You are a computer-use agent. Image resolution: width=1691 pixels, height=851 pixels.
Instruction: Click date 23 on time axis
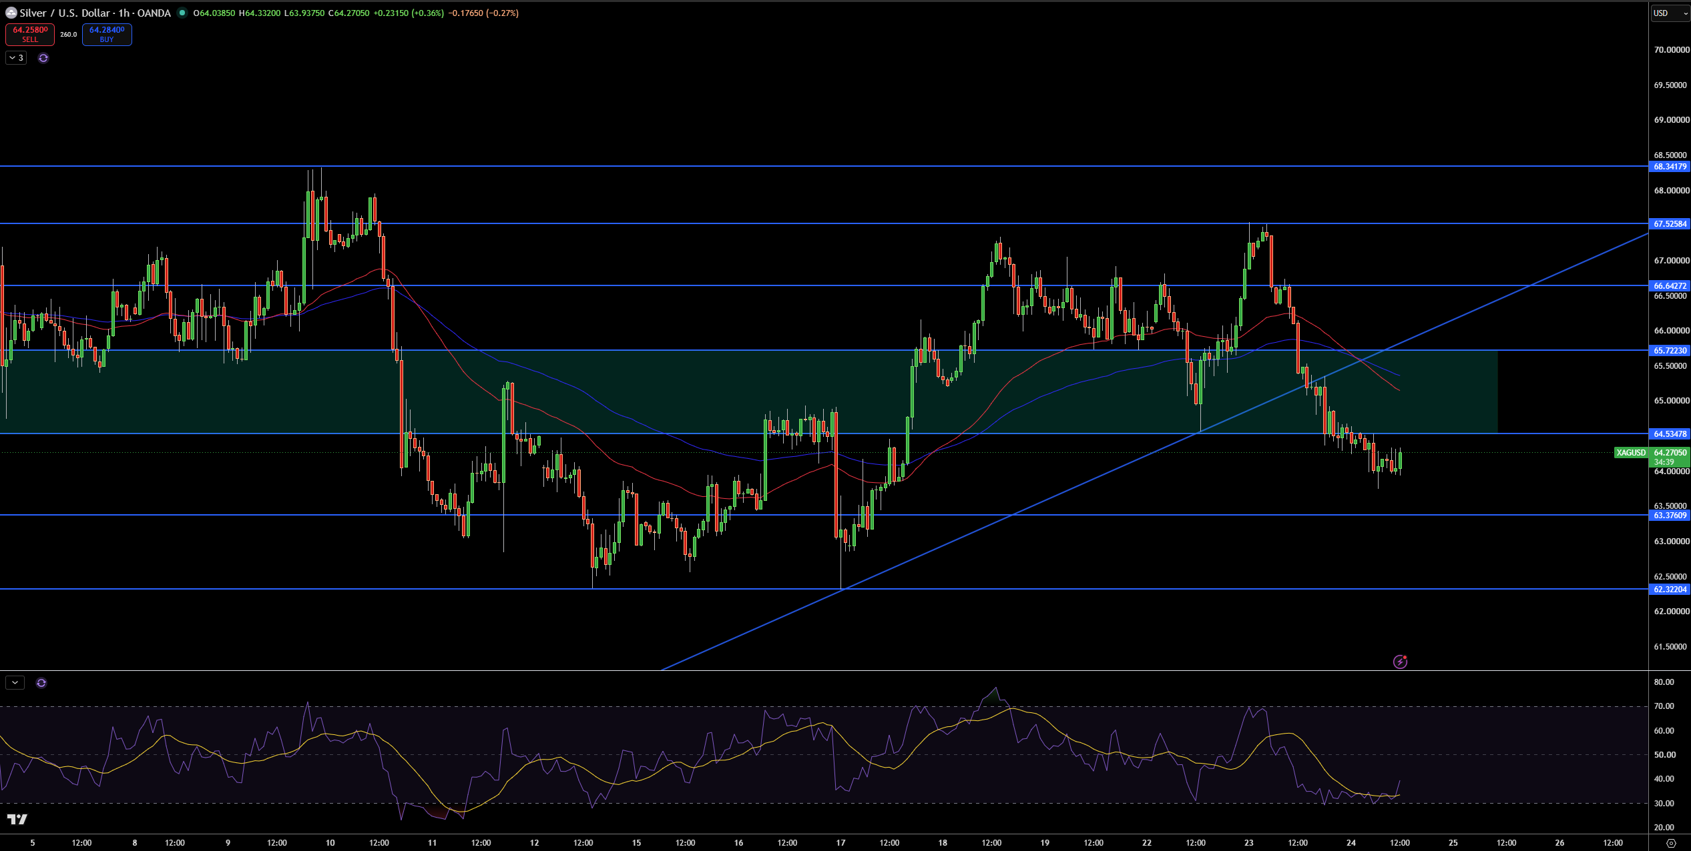(x=1248, y=843)
